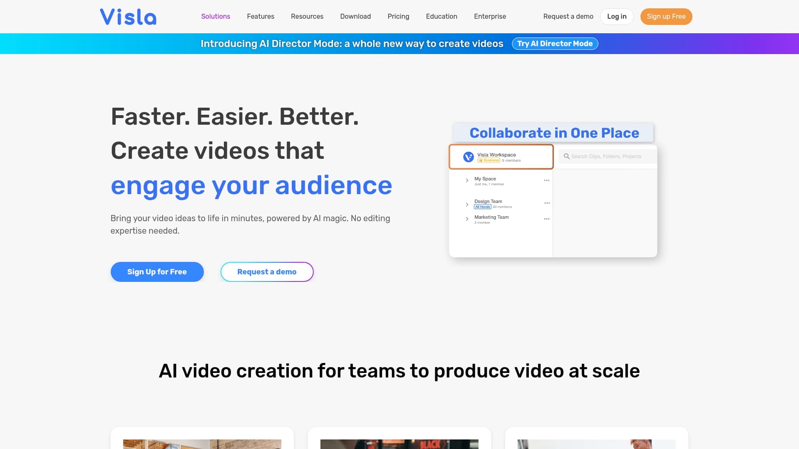This screenshot has height=449, width=799.
Task: Expand the Design Team section
Action: click(466, 204)
